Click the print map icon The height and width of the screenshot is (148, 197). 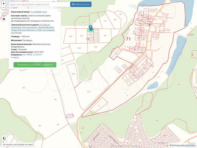click(4, 19)
